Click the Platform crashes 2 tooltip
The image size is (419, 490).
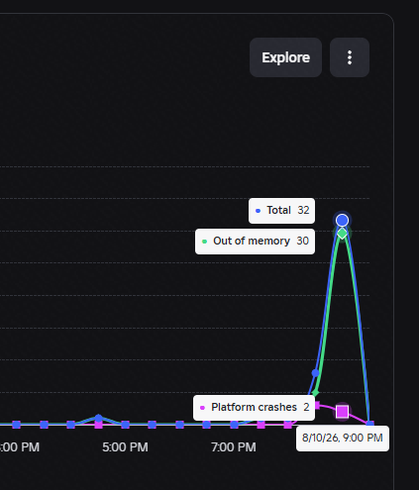254,408
